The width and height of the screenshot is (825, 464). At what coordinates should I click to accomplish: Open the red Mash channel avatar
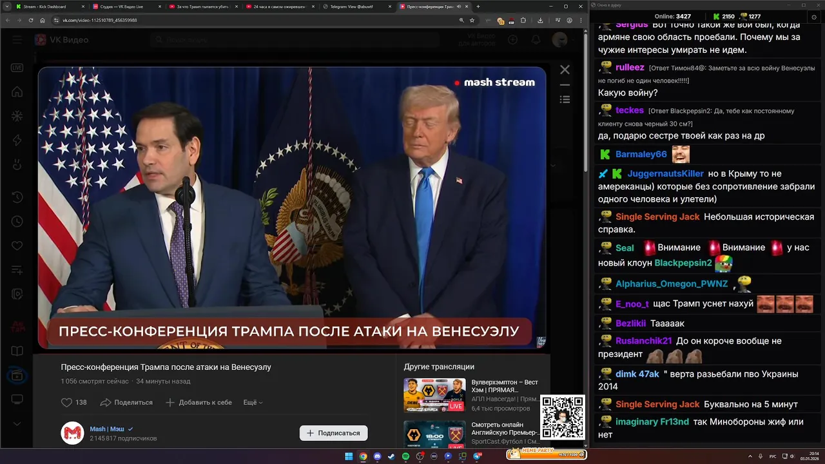pyautogui.click(x=72, y=433)
